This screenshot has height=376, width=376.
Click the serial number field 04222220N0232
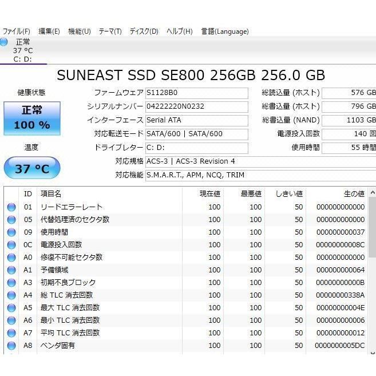197,106
